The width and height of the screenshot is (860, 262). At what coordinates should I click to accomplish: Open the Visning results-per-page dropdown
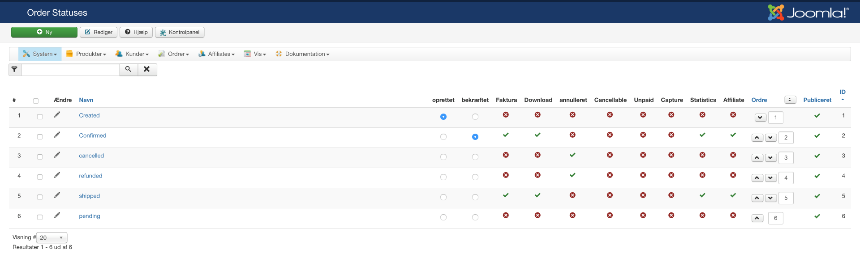(x=52, y=238)
